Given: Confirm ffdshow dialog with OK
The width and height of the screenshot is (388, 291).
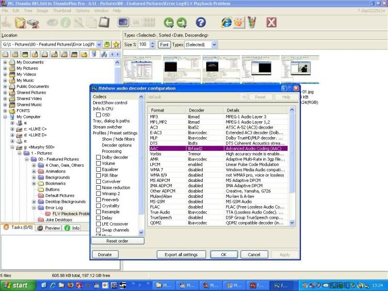Looking at the screenshot, I should click(224, 254).
